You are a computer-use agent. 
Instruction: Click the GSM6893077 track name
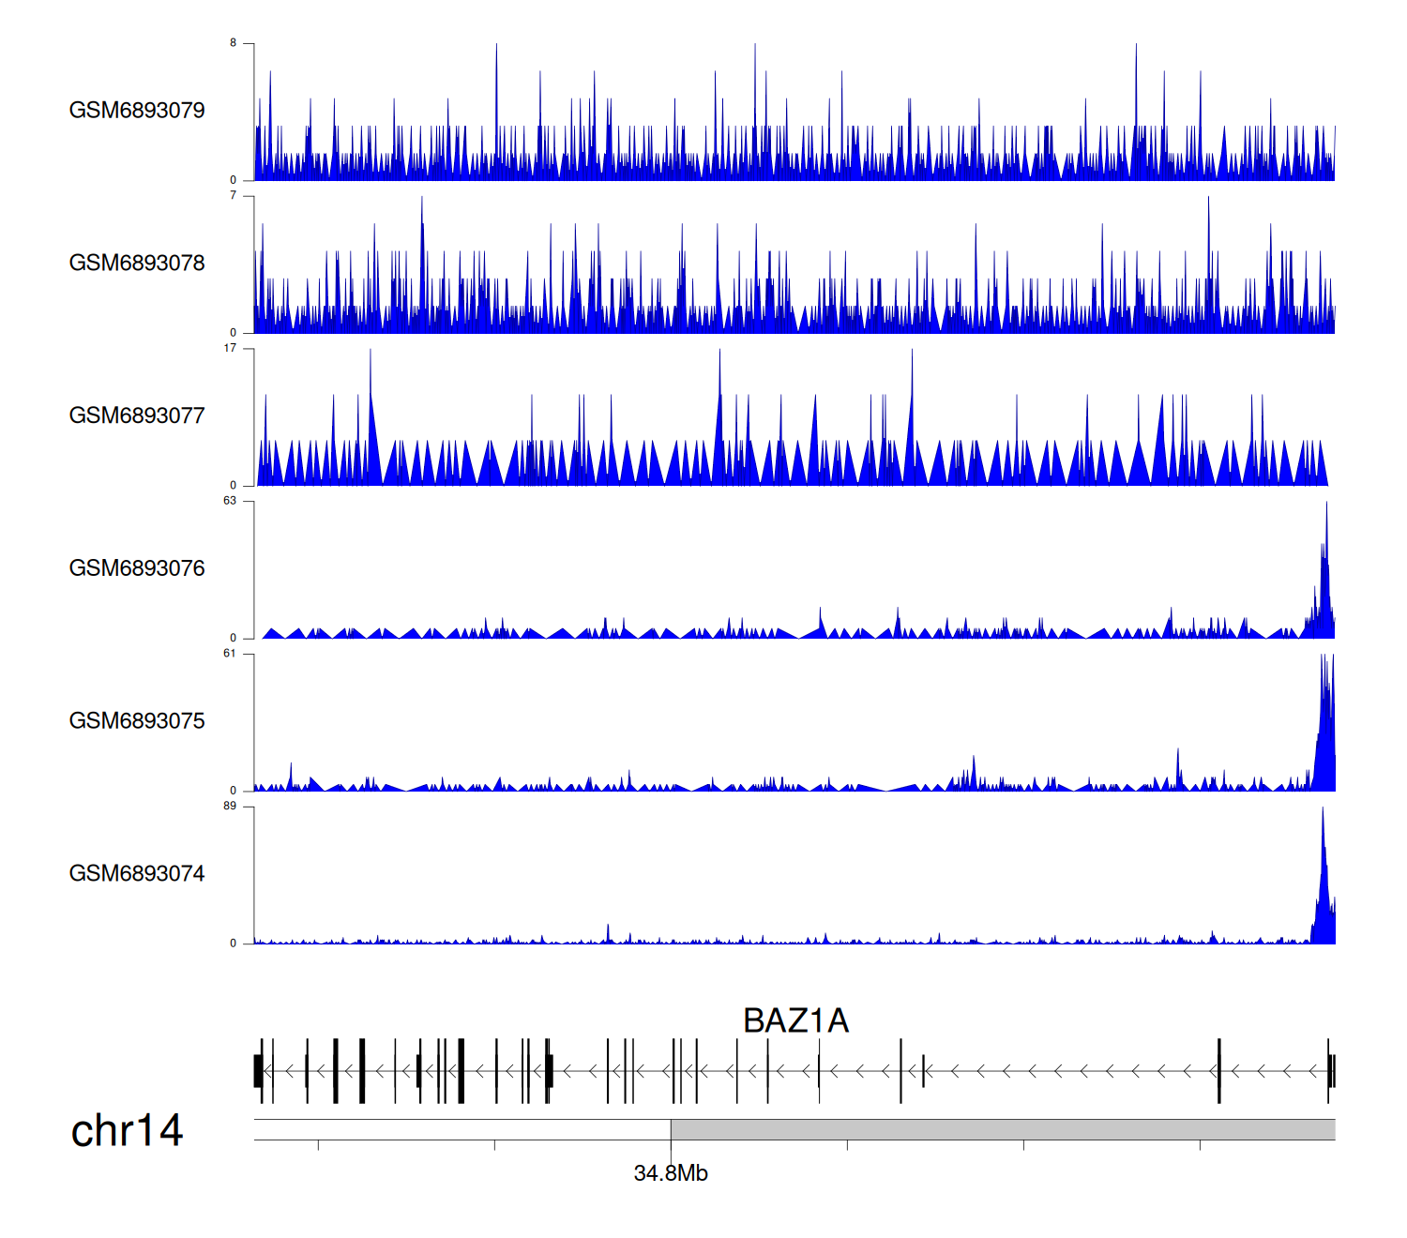137,416
